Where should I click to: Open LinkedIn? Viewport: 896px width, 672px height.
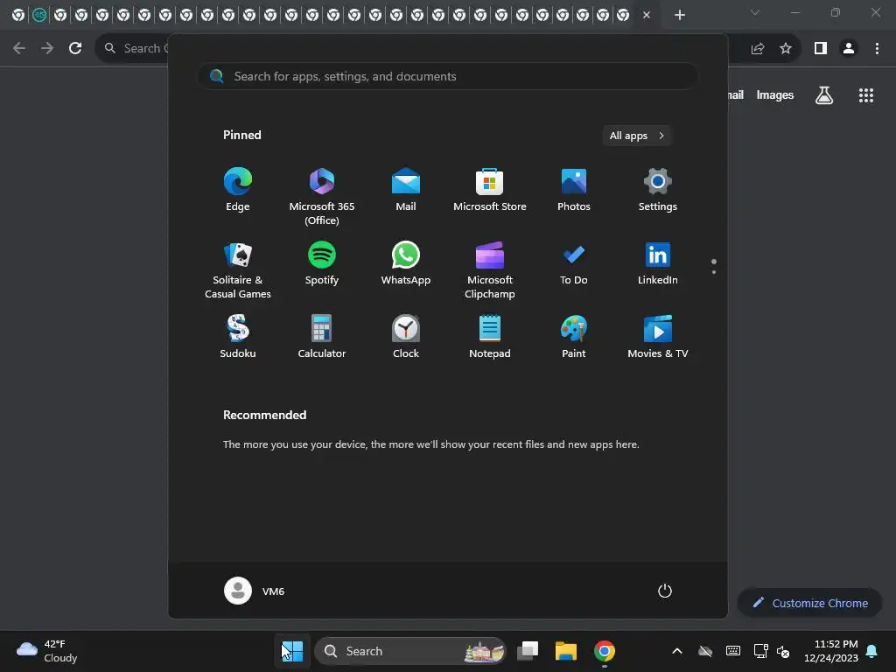(658, 263)
